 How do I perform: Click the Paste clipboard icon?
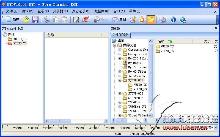coord(65,20)
